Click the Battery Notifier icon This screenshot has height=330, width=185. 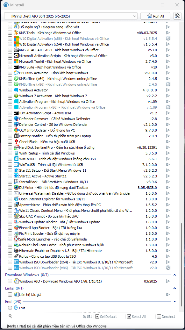16,136
